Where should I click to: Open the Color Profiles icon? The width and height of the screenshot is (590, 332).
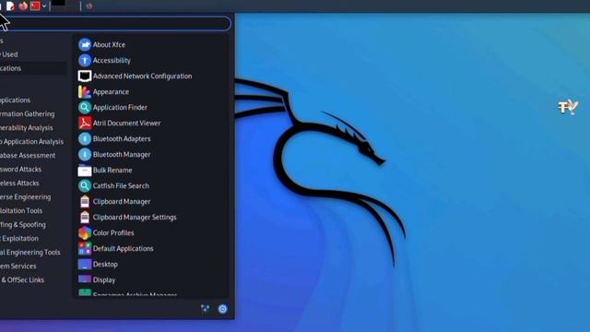click(85, 233)
